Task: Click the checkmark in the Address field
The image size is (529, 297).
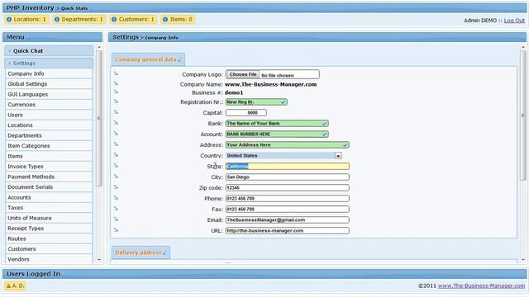Action: coord(345,145)
